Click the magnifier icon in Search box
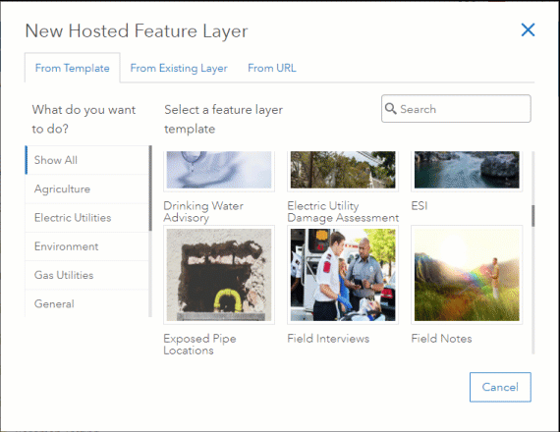Viewport: 560px width, 432px height. click(391, 109)
